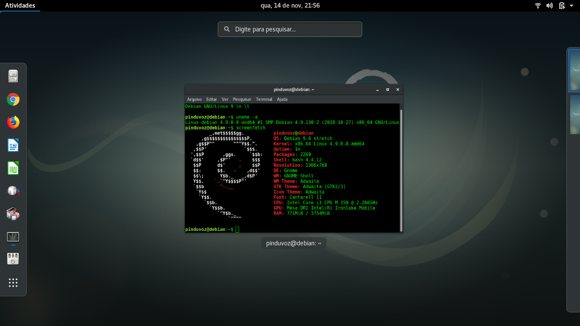Open the Tweaks switch-panel icon in dock
580x326 pixels.
[13, 259]
